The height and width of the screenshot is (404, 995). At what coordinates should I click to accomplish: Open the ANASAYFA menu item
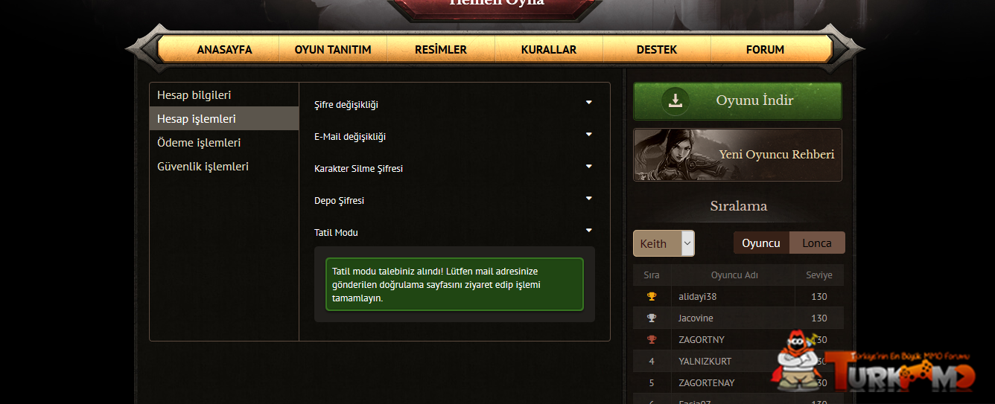[224, 50]
